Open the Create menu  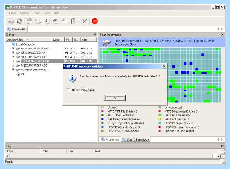click(x=24, y=13)
